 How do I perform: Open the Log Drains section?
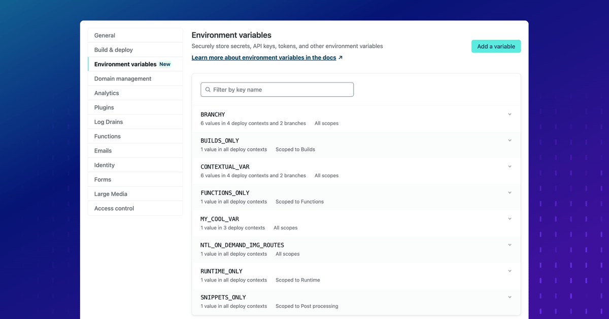pos(108,122)
